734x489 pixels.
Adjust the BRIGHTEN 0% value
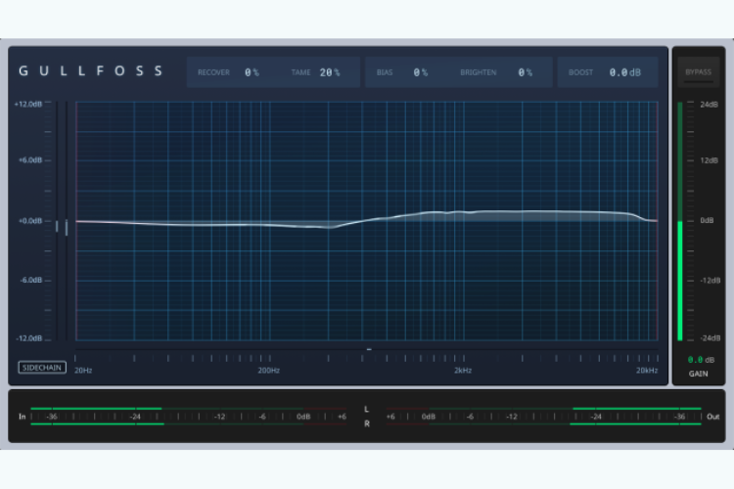pyautogui.click(x=526, y=72)
